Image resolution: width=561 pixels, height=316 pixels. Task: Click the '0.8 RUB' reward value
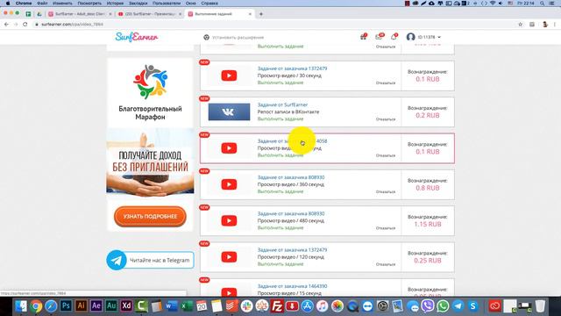428,188
